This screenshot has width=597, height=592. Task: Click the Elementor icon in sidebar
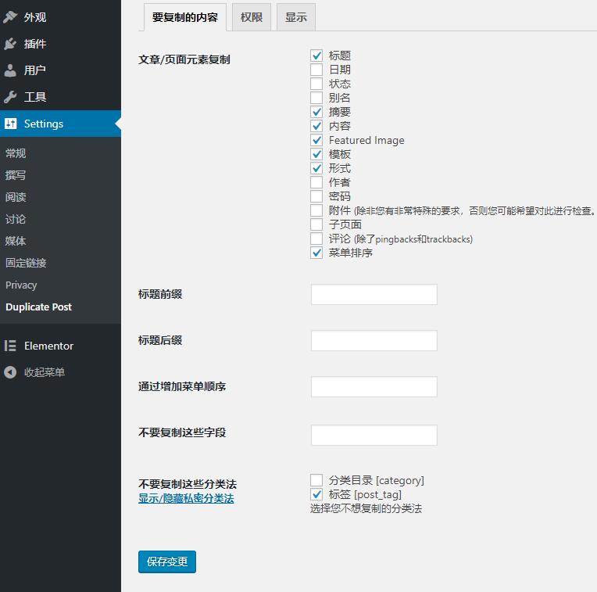click(x=10, y=346)
